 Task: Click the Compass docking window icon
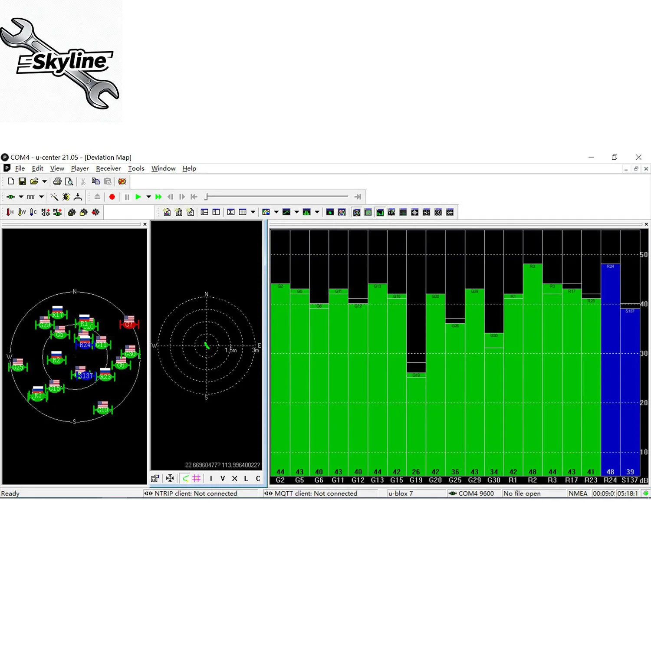click(415, 212)
